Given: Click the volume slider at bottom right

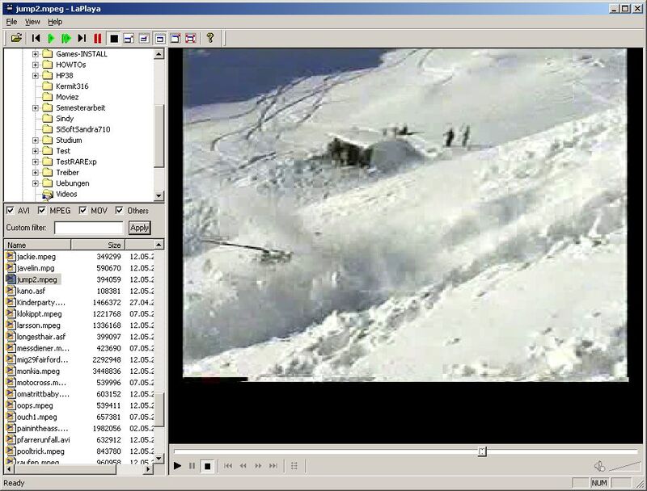Looking at the screenshot, I should (x=624, y=466).
